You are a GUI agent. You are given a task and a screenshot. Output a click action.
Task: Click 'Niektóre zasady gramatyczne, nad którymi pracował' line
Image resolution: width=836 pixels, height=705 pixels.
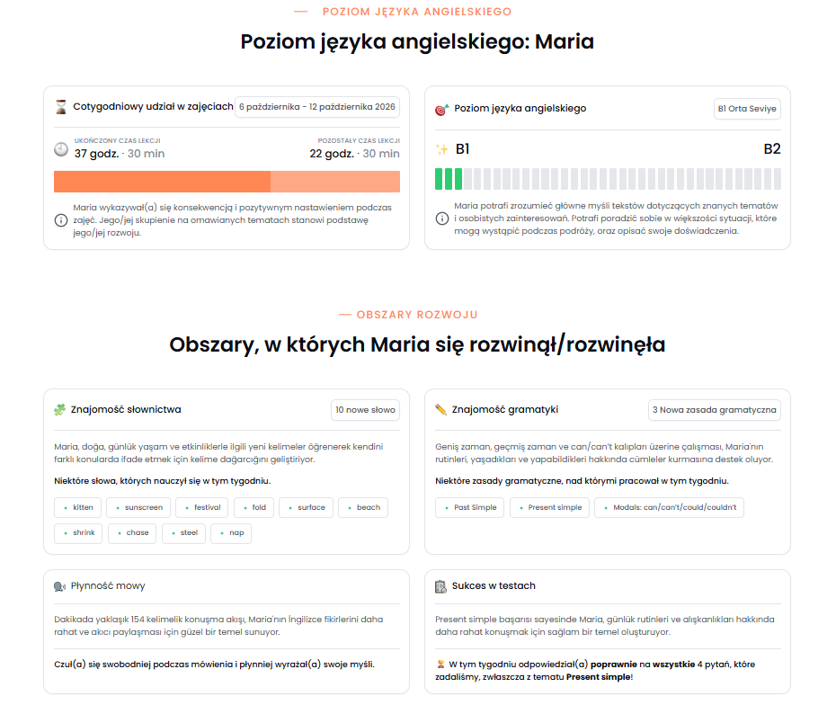tap(582, 481)
